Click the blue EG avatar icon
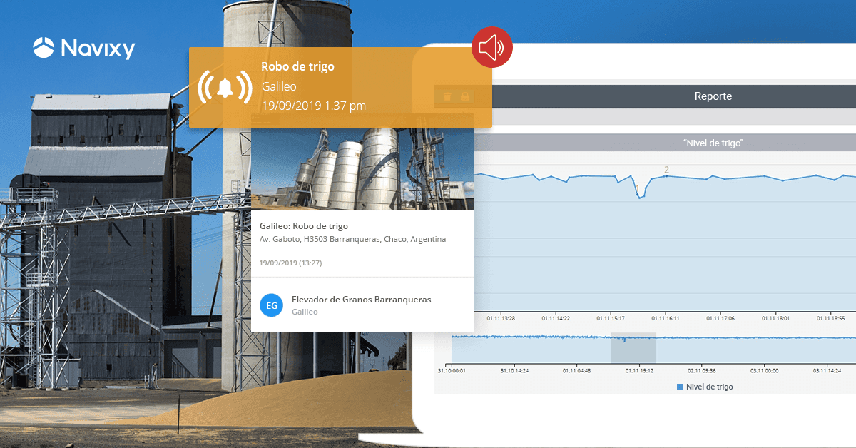The width and height of the screenshot is (856, 448). [x=272, y=305]
